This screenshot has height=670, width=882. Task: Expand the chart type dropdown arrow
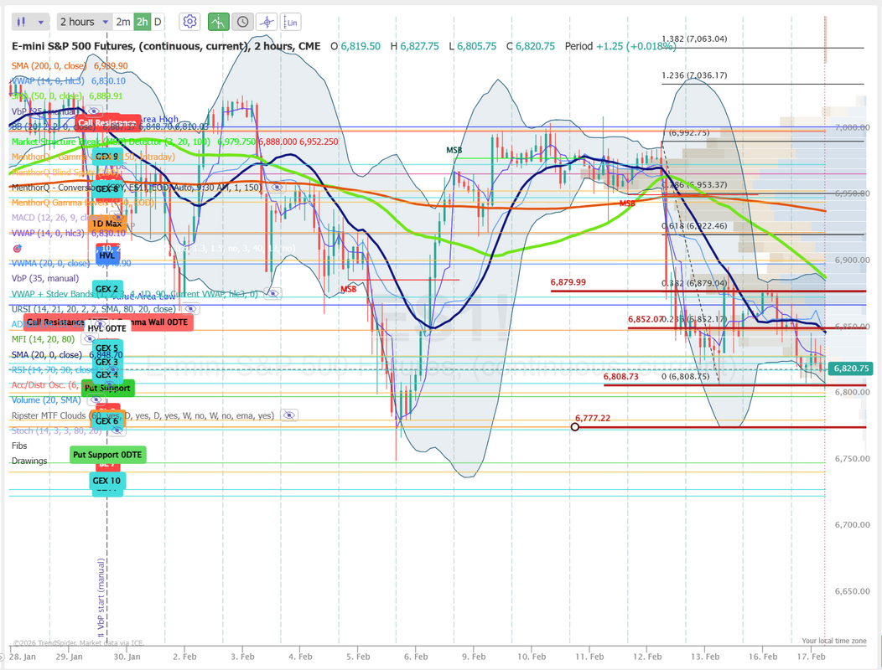(x=42, y=22)
